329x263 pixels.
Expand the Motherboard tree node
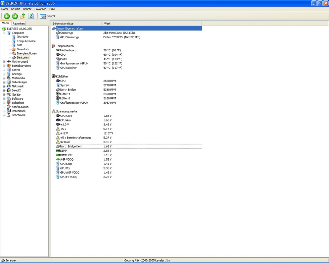click(4, 62)
